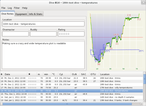This screenshot has height=106, width=146.
Task: Click the time axis label 50 on profile
Action: point(124,69)
